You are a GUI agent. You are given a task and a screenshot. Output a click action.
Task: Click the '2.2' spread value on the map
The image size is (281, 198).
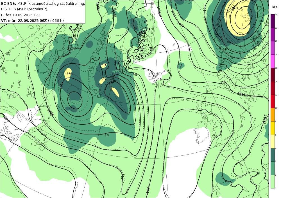[x=98, y=90]
